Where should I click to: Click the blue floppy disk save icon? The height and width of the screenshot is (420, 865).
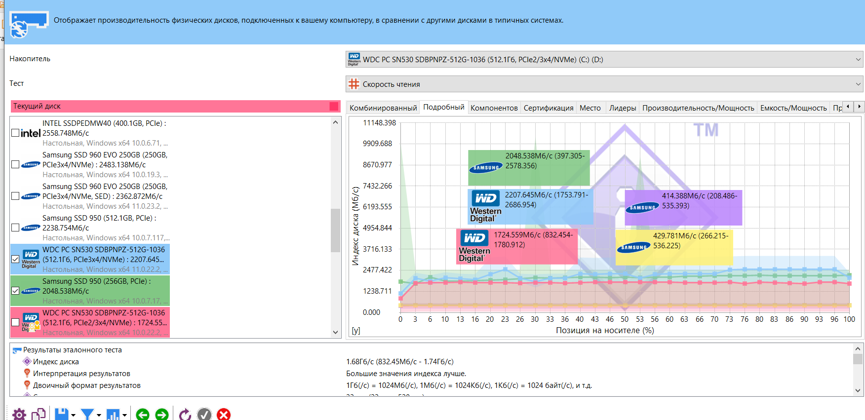pos(61,414)
